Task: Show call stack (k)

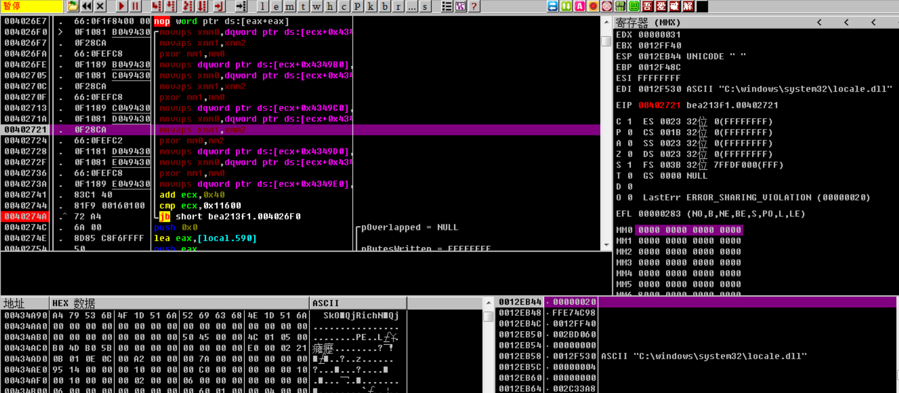Action: [371, 7]
